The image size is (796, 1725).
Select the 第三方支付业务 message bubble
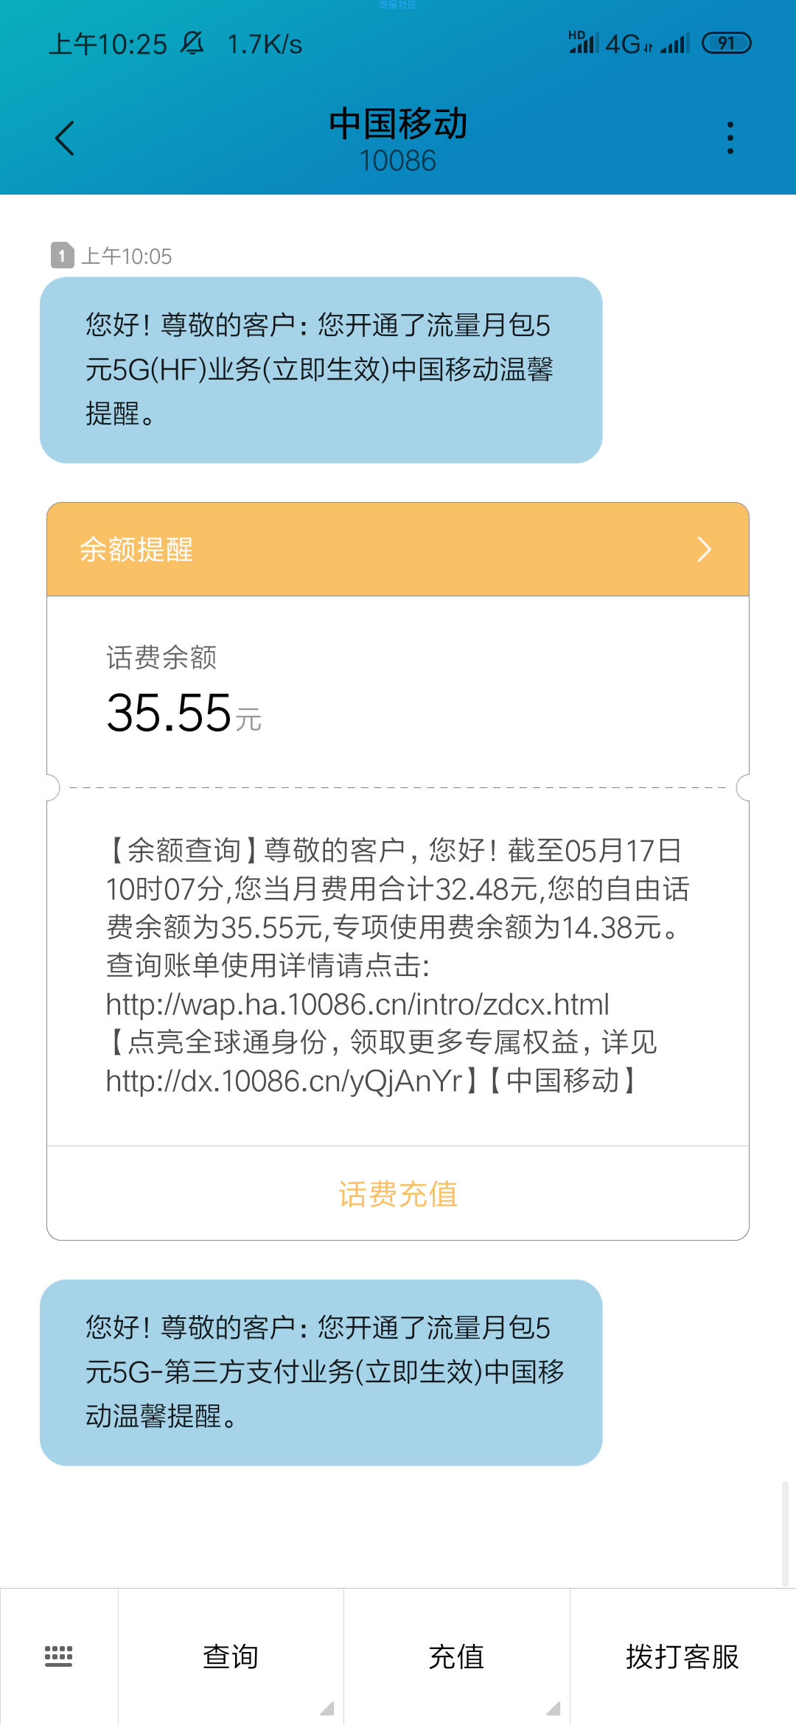point(321,1373)
